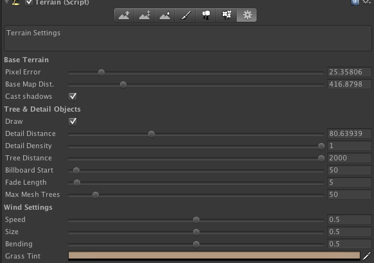Select the Raise/Lower Terrain tool
374x263 pixels.
point(124,15)
